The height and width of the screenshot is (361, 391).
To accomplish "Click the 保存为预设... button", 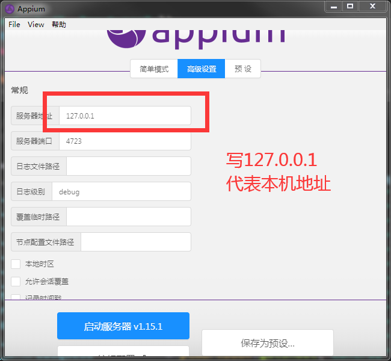I will tap(268, 343).
